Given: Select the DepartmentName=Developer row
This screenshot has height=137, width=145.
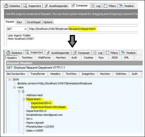Looking at the screenshot, I should click(x=48, y=107).
